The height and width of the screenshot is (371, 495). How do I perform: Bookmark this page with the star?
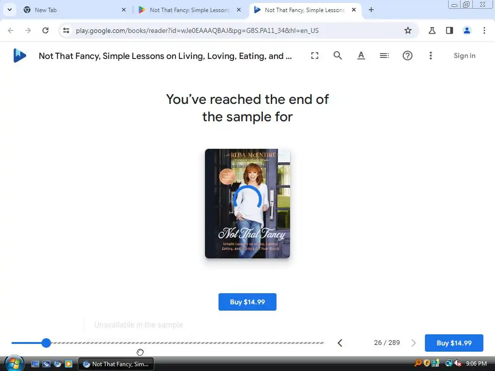coord(408,30)
